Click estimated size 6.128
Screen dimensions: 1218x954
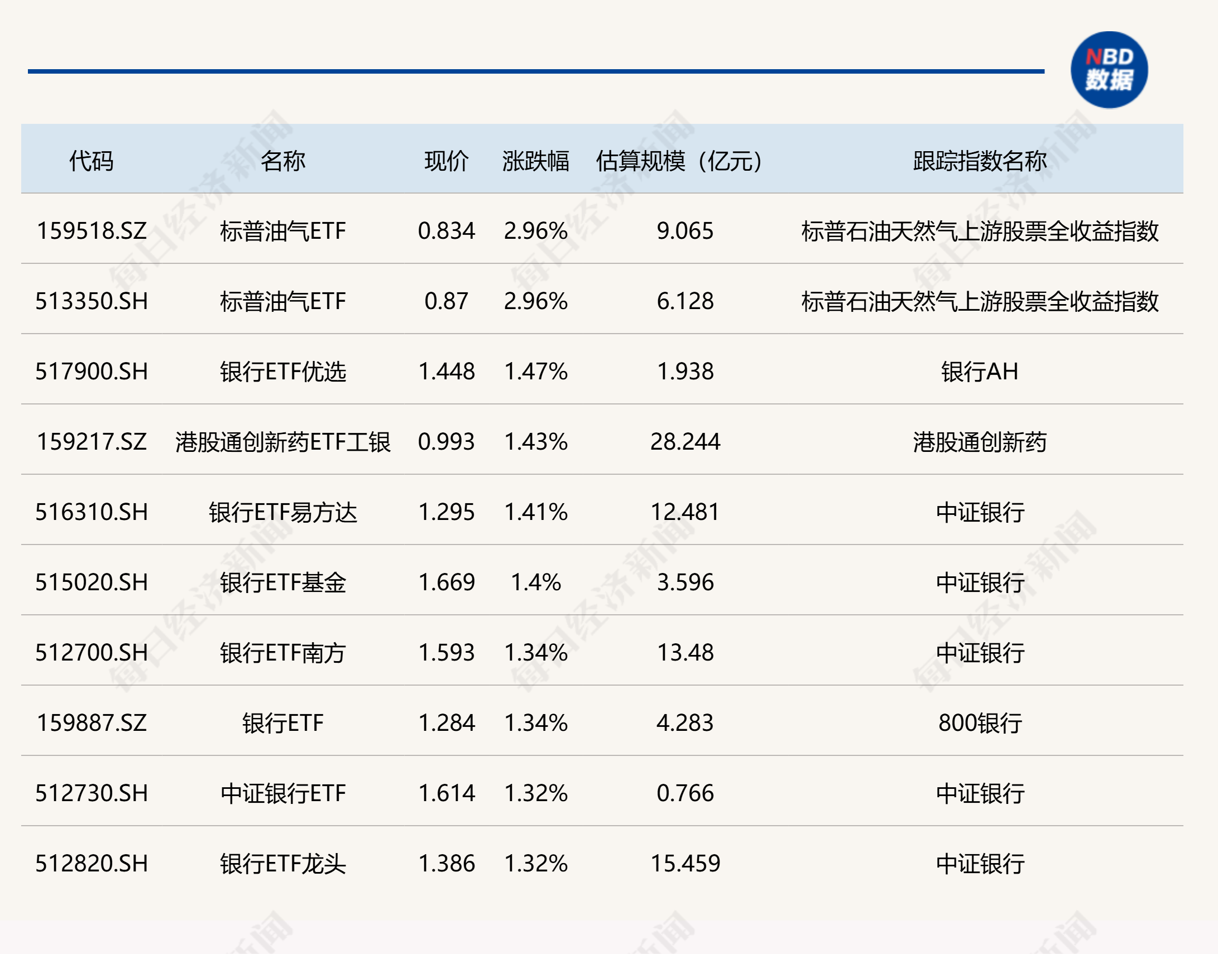(685, 301)
